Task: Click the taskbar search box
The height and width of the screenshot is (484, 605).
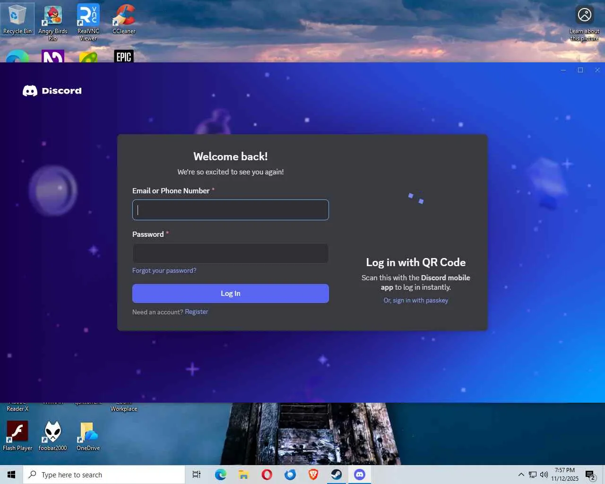Action: coord(104,475)
